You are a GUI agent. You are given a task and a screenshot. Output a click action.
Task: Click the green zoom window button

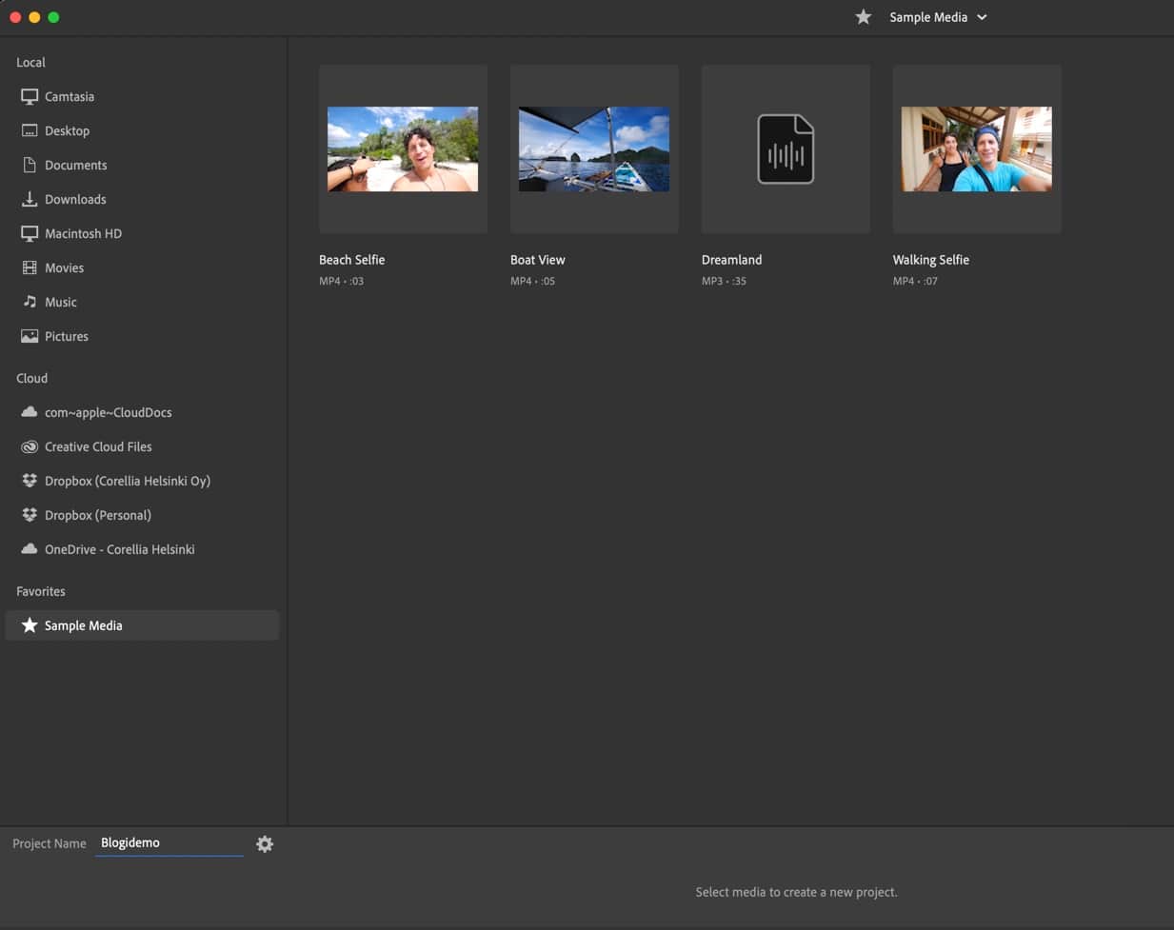click(53, 17)
